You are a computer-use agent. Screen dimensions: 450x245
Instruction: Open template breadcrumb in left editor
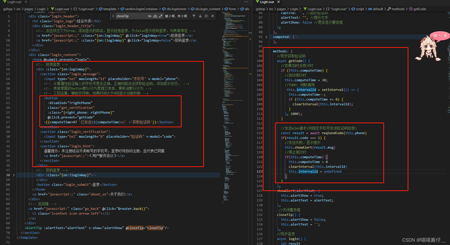coord(108,9)
